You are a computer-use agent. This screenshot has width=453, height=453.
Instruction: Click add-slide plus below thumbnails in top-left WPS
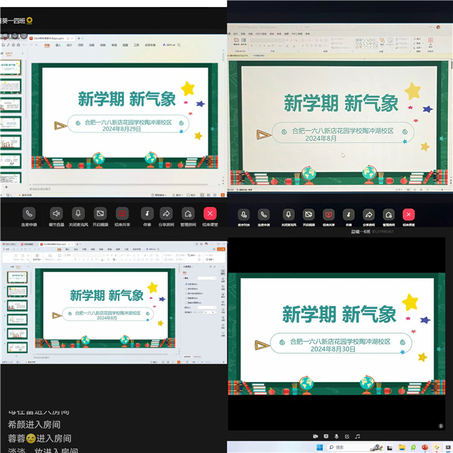(6, 187)
